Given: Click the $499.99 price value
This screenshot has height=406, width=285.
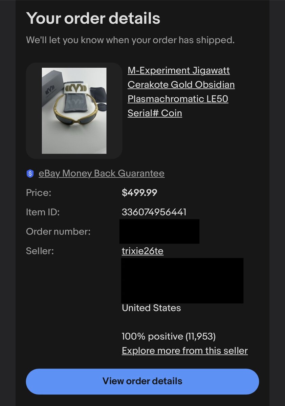Looking at the screenshot, I should point(139,193).
